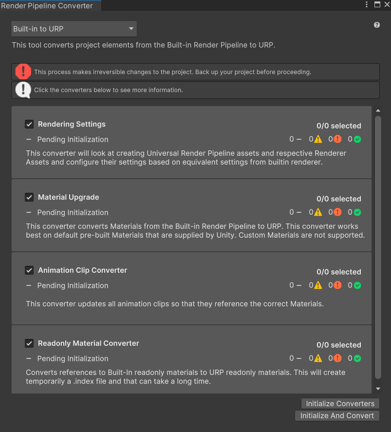
Task: Click the yellow warning icon in Readonly Material Converter
Action: click(318, 358)
